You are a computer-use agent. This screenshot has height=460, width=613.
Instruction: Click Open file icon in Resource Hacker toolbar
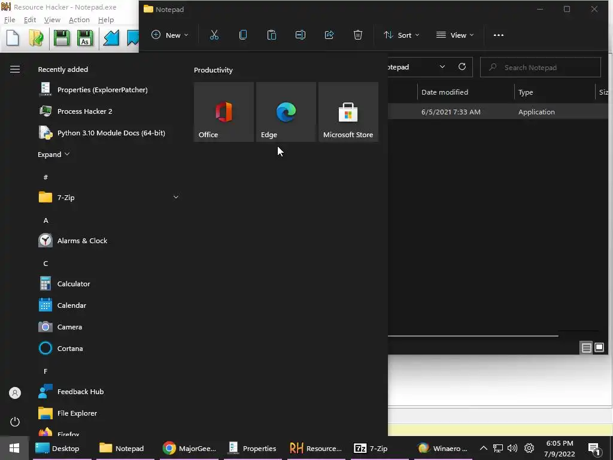pyautogui.click(x=37, y=38)
